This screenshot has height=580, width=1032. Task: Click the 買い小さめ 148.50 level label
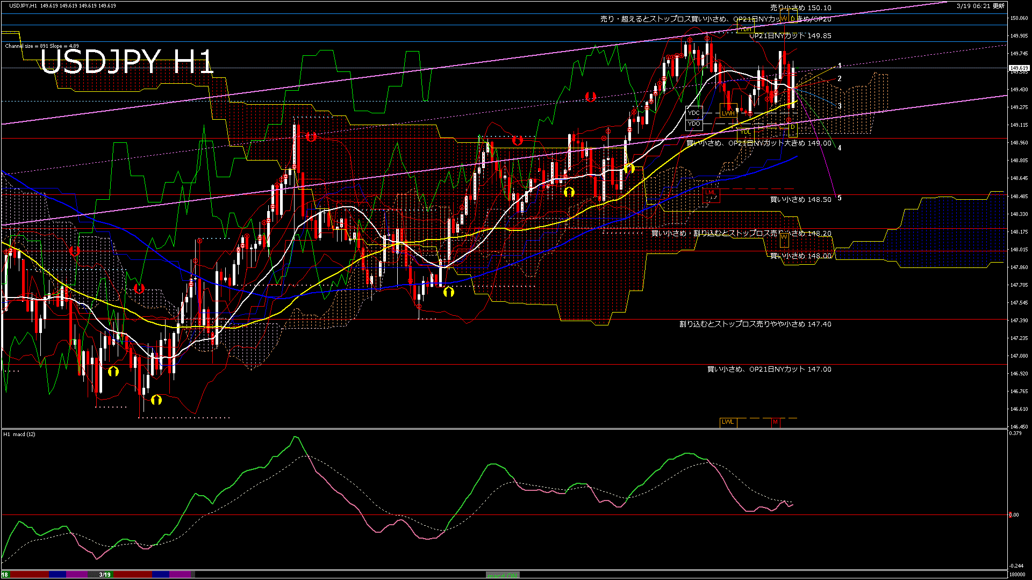(x=800, y=199)
